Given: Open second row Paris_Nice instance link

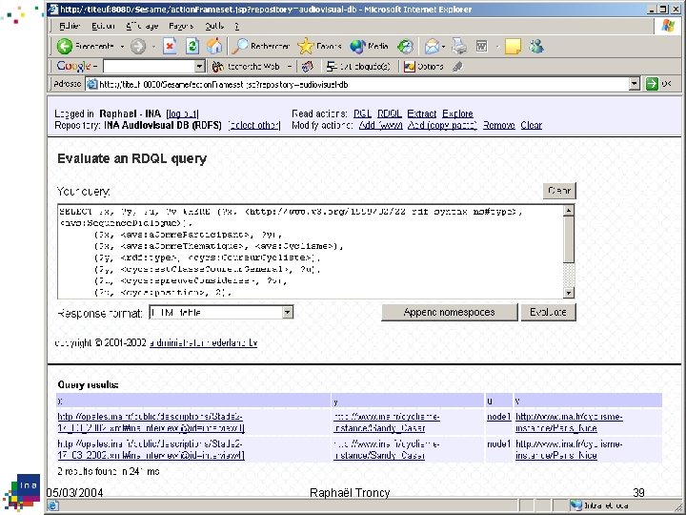Looking at the screenshot, I should 569,450.
